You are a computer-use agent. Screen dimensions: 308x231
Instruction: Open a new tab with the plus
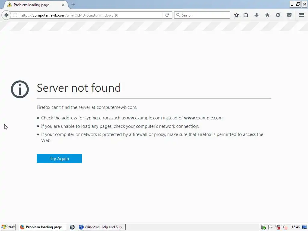point(73,5)
